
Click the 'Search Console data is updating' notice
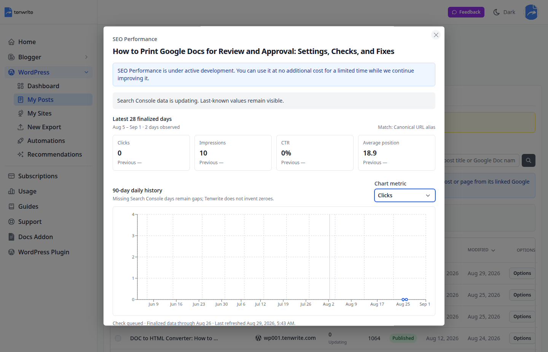[x=274, y=101]
